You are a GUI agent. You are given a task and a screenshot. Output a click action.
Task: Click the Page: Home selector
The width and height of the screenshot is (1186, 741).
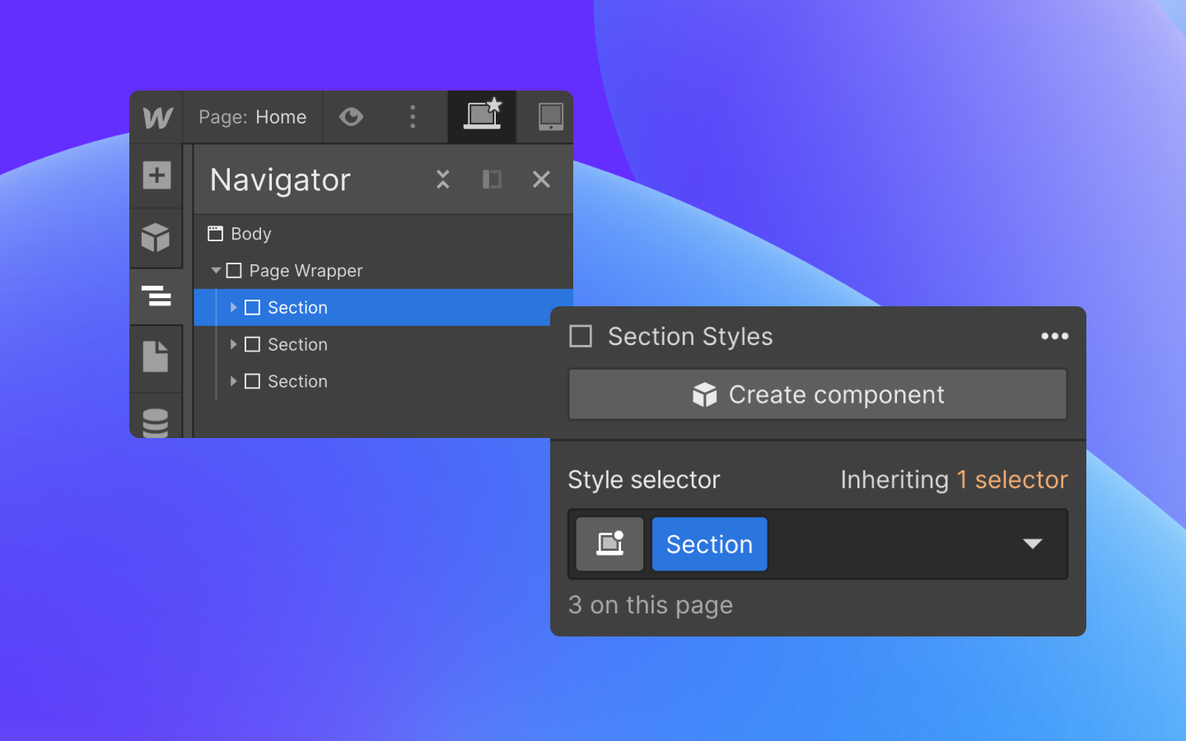pos(252,117)
